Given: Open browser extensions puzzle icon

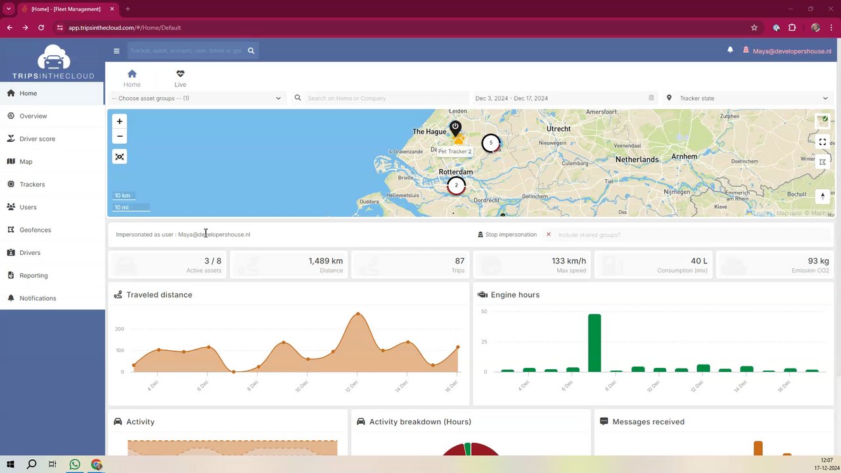Looking at the screenshot, I should [x=792, y=28].
